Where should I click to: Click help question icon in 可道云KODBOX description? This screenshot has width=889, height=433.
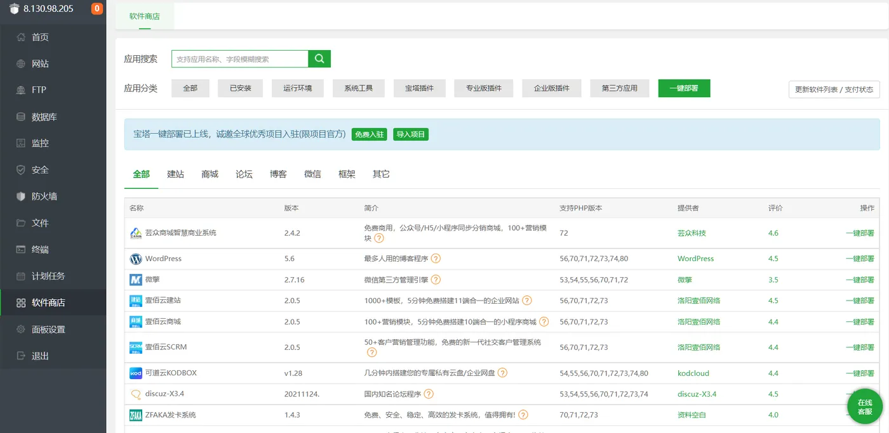pos(502,373)
